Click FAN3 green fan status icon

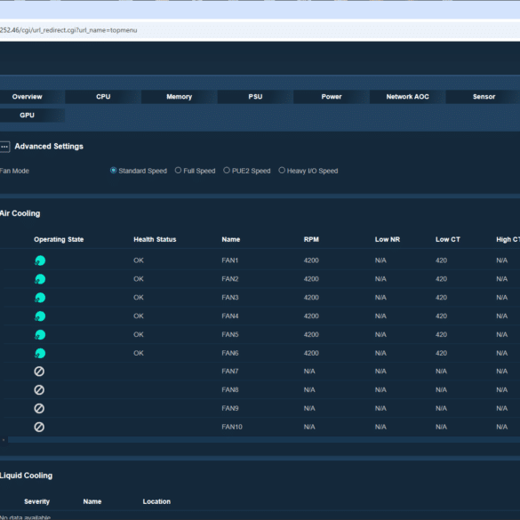[40, 298]
